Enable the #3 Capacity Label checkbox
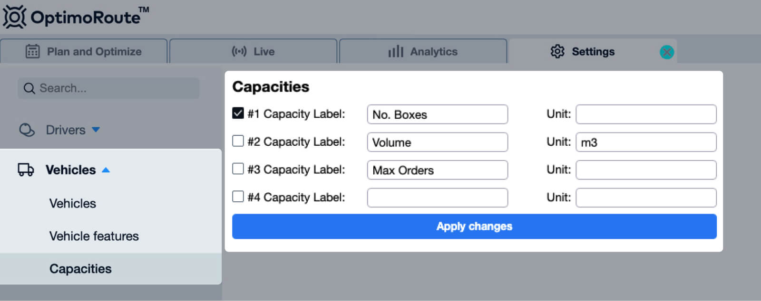761x301 pixels. pos(238,168)
